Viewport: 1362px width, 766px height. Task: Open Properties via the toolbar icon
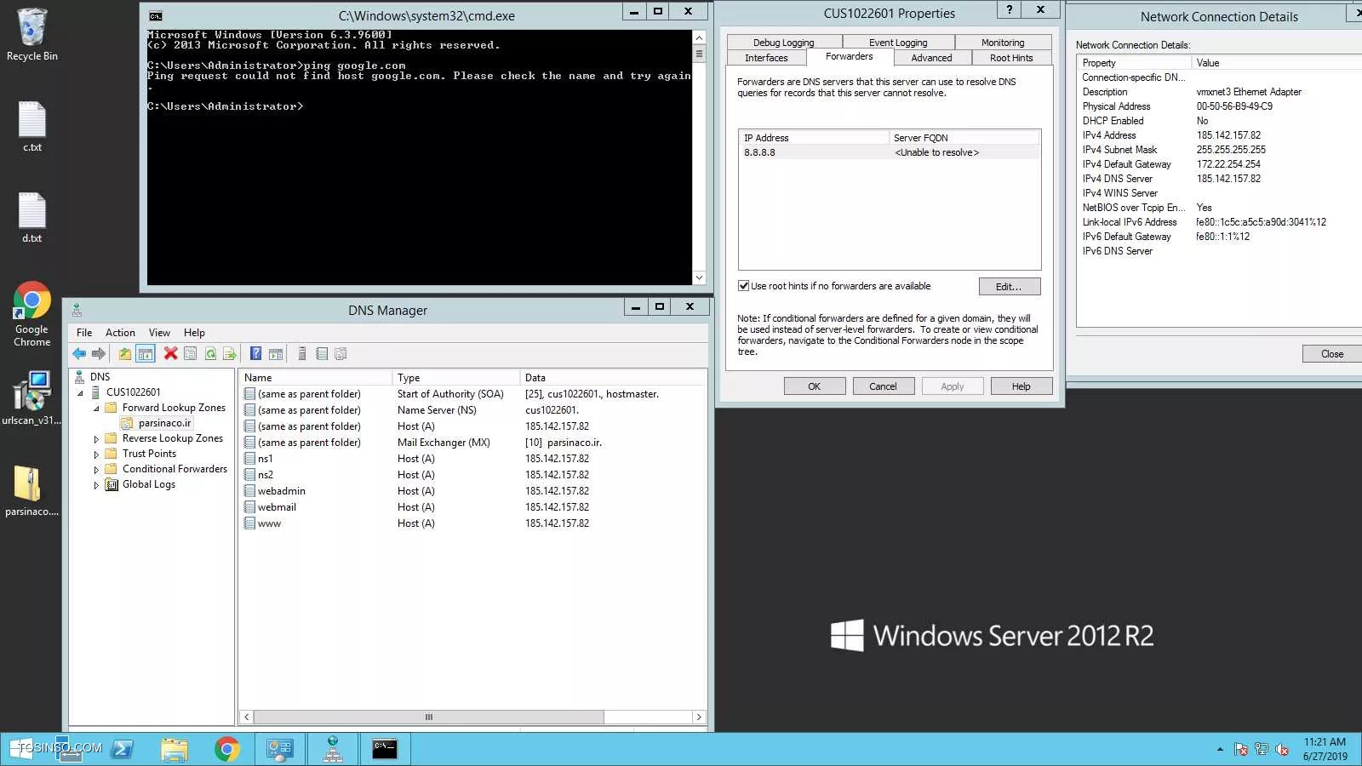click(191, 354)
